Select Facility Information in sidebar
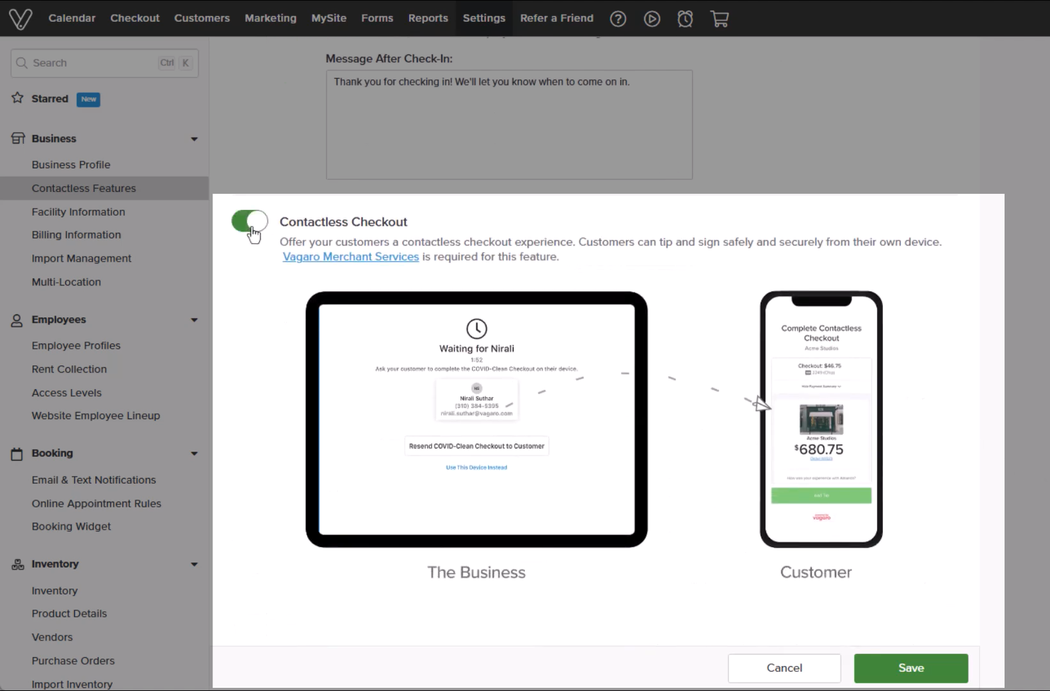1050x691 pixels. pos(78,212)
